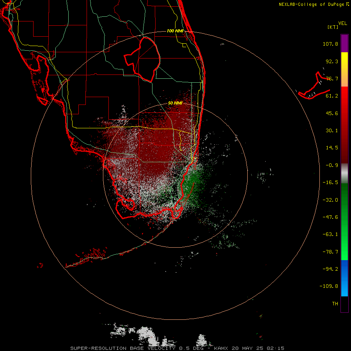Click the -78.7 legend value
This screenshot has width=351, height=351.
(330, 252)
